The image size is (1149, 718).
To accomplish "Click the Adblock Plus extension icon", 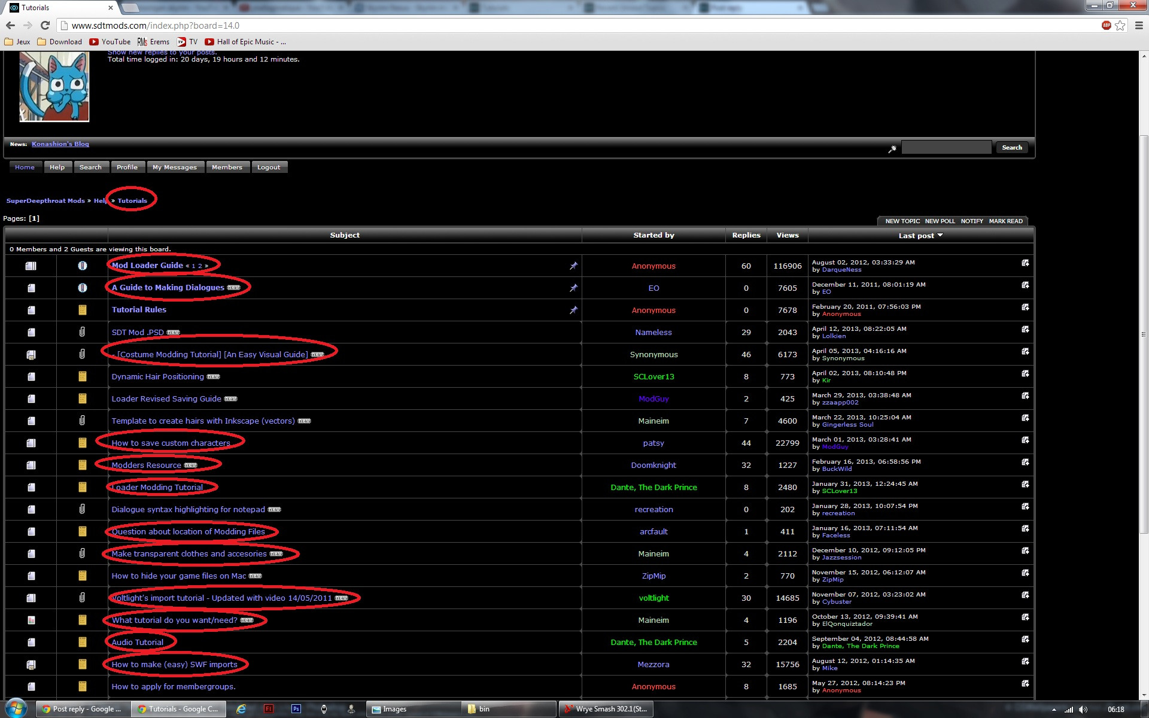I will [1106, 25].
